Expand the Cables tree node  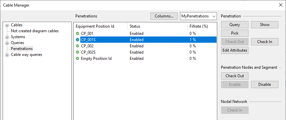click(x=7, y=25)
